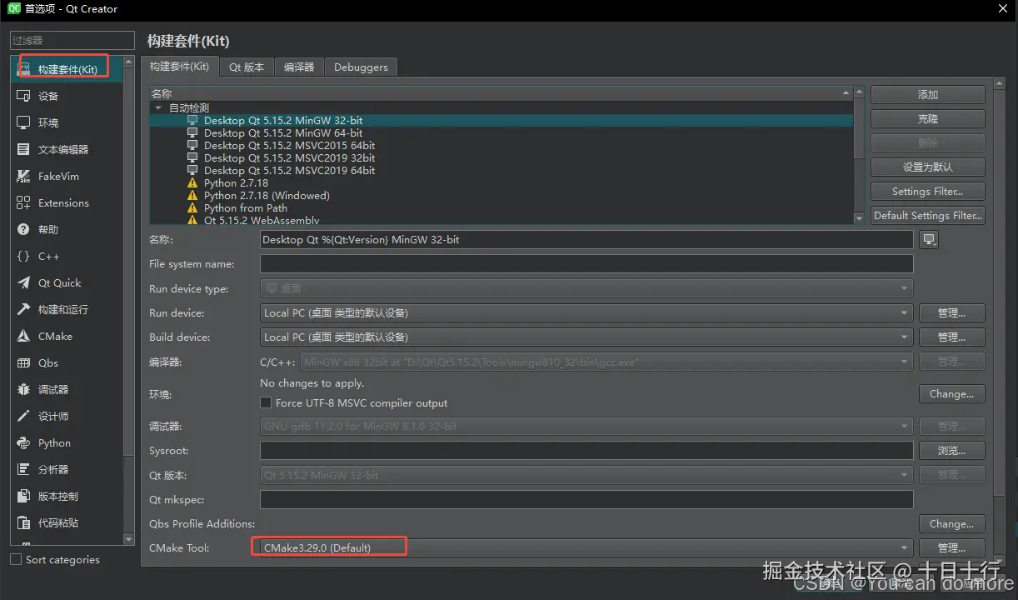
Task: Click the 名称 kit name field
Action: [x=586, y=240]
